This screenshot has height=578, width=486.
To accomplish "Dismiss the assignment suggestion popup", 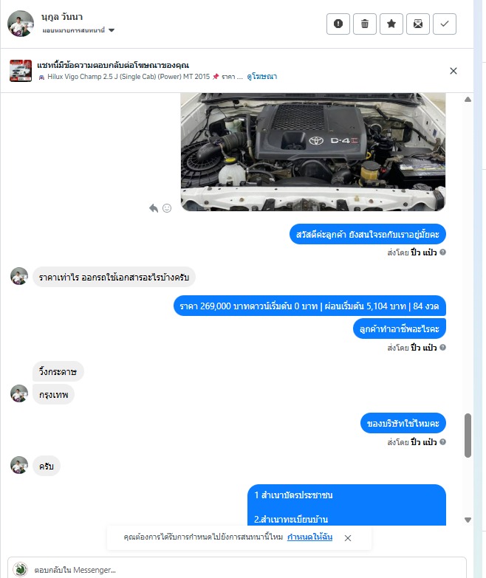I will pos(347,538).
